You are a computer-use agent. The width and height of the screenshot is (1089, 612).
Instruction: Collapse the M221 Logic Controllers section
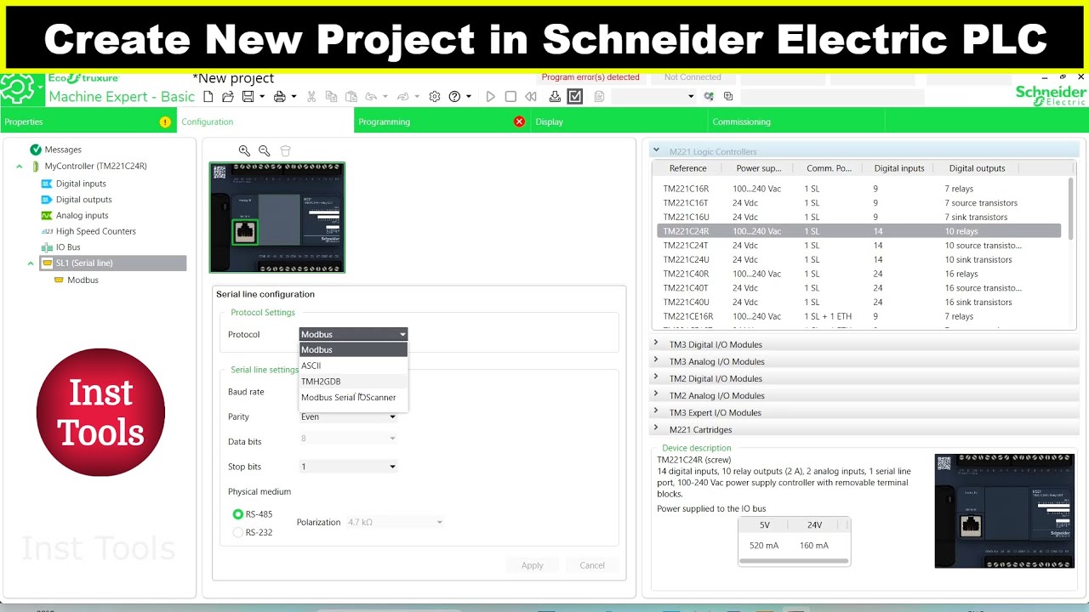coord(655,150)
